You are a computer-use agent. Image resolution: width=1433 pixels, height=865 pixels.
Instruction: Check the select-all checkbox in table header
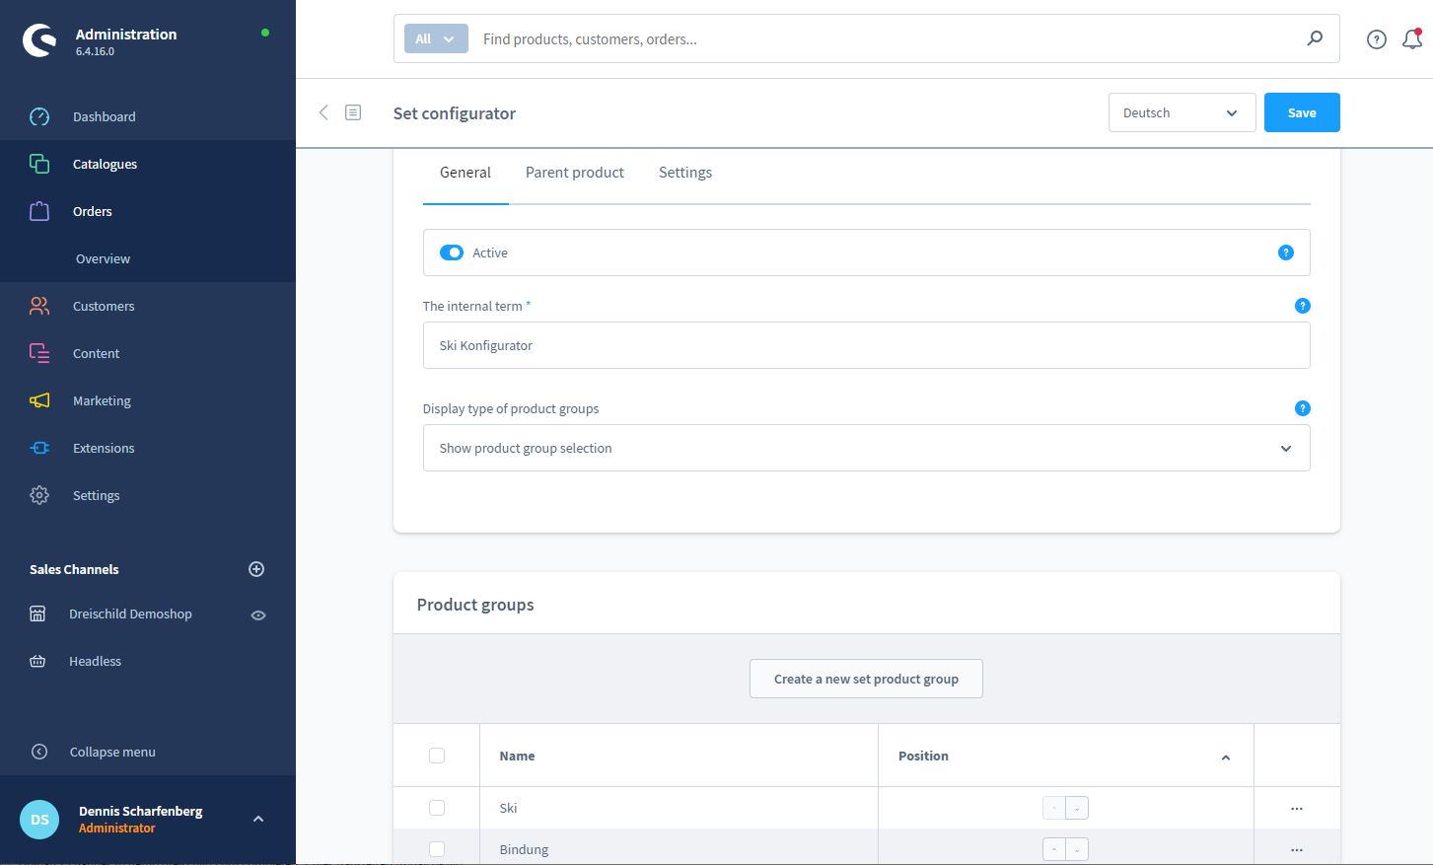coord(437,756)
